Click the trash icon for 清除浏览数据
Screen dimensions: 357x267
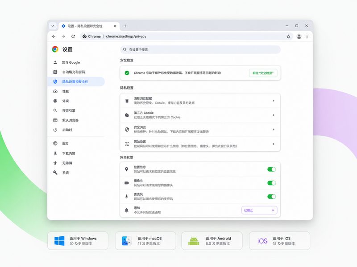(x=127, y=101)
